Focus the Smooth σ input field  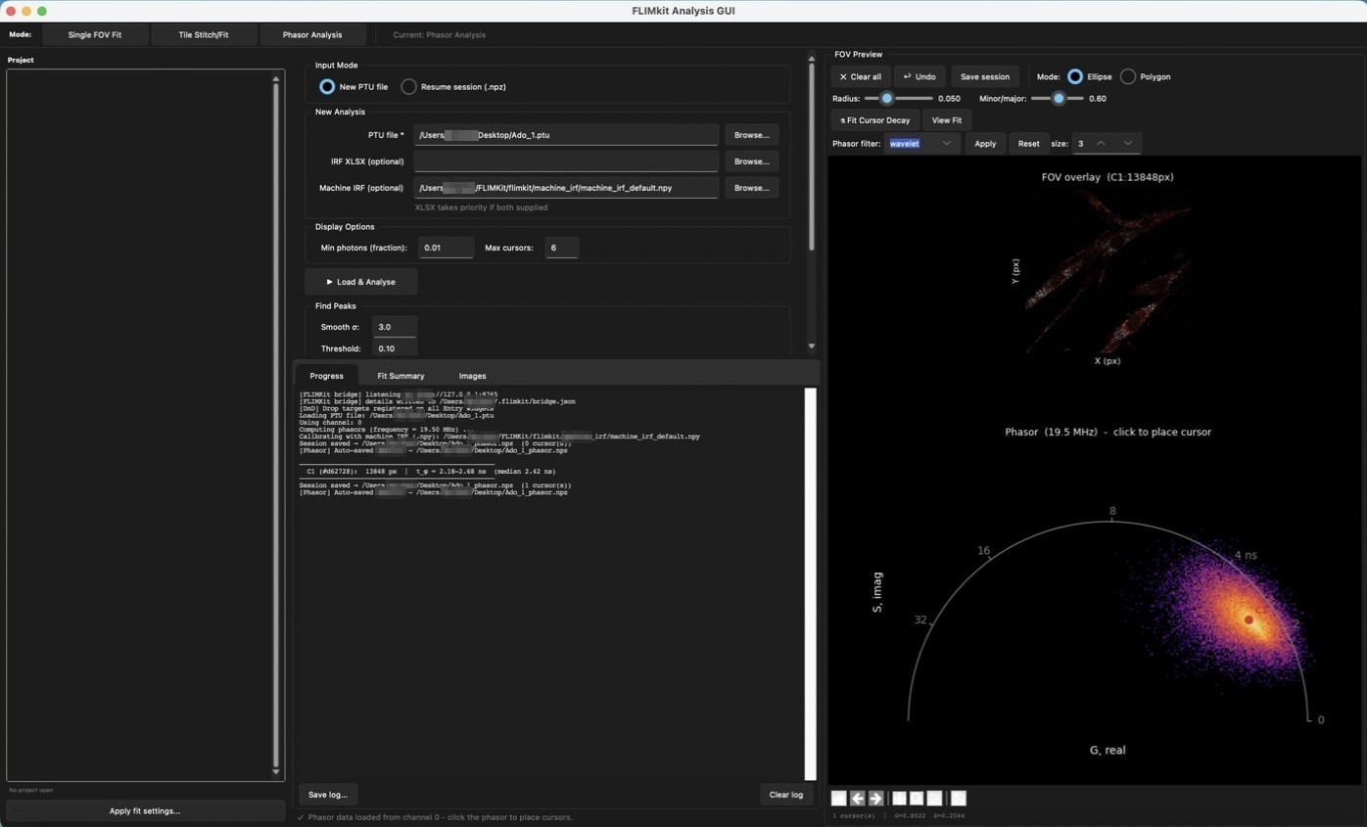coord(395,327)
